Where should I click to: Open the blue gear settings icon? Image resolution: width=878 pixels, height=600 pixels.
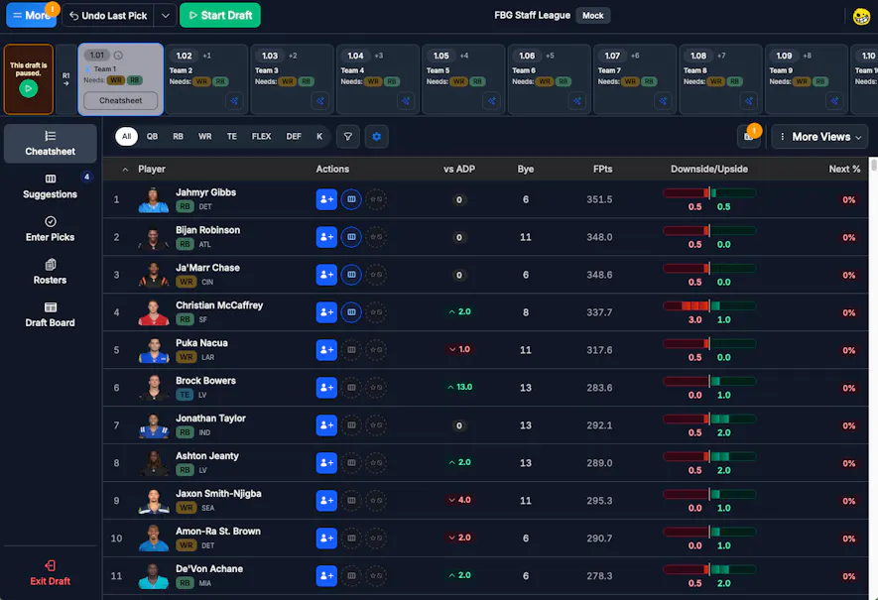click(376, 137)
